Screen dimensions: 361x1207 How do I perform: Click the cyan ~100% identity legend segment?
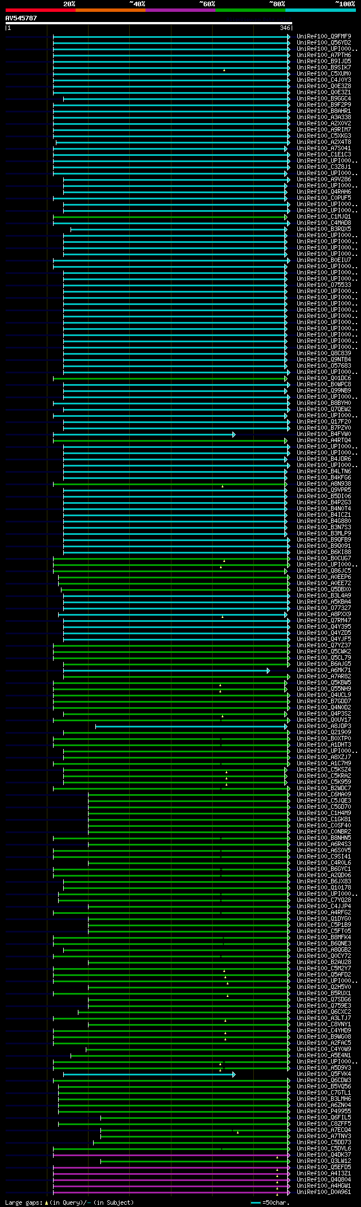(x=320, y=10)
